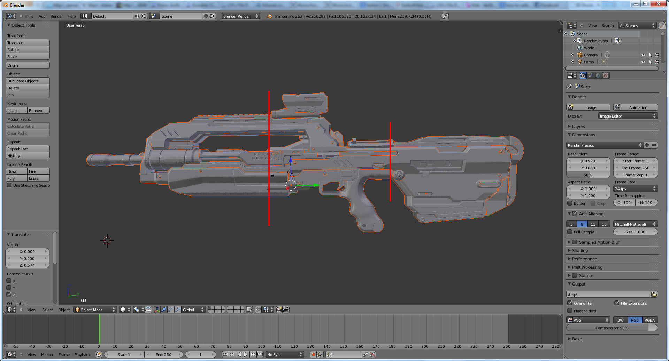
Task: Open the timeline Playback menu
Action: click(x=82, y=354)
